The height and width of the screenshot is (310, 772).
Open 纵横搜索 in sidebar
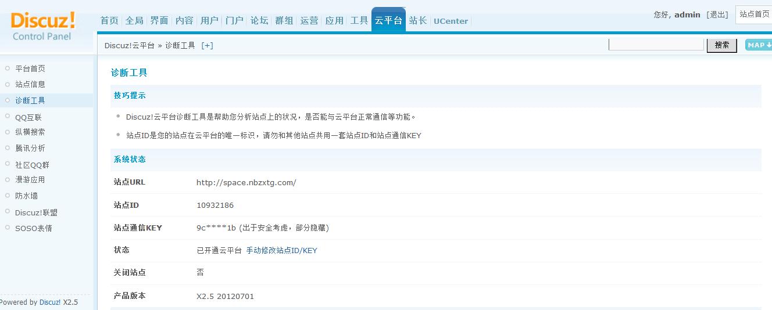[x=30, y=132]
